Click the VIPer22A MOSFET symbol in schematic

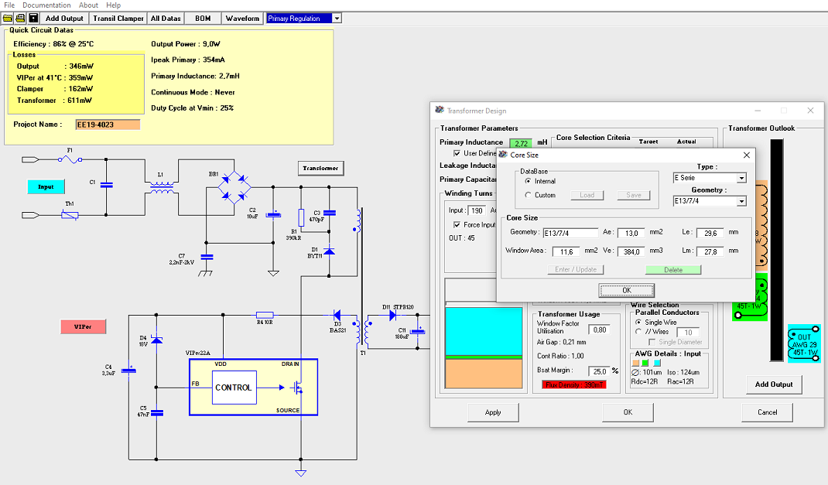click(x=296, y=388)
